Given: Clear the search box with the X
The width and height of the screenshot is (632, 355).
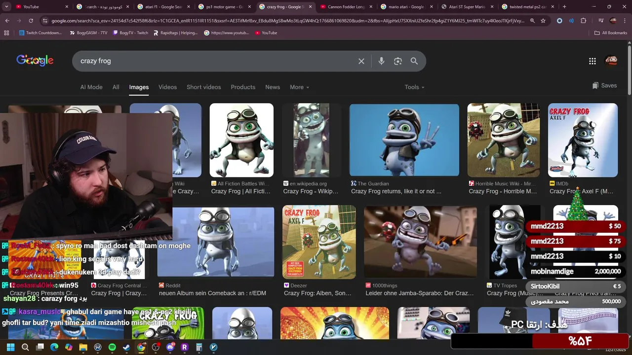Looking at the screenshot, I should coord(361,61).
